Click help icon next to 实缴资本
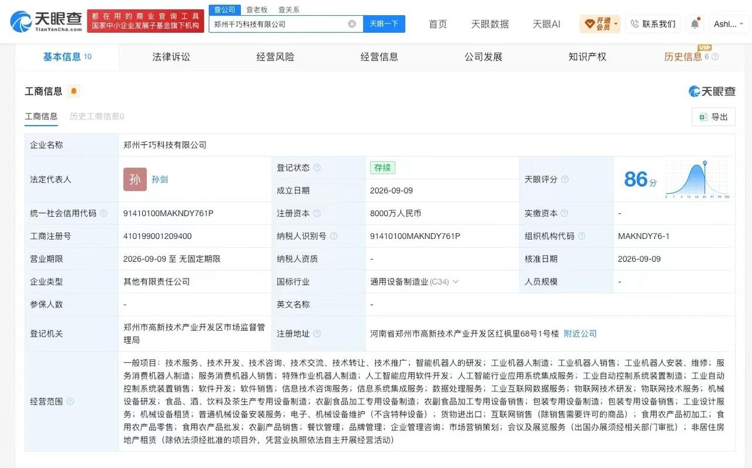The width and height of the screenshot is (752, 468). (564, 213)
